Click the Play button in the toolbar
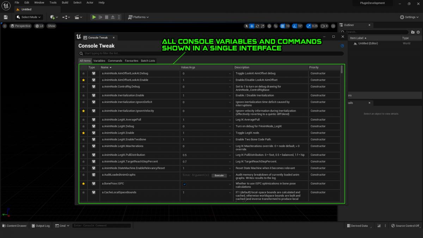Viewport: 423px width, 238px height. [x=94, y=17]
